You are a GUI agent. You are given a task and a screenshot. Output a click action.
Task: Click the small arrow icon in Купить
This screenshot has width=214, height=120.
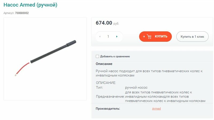144,36
